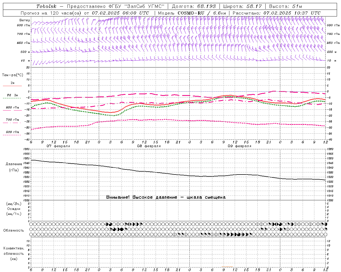
Task: Click the "10 м" wind level label on the left axis
Action: tap(26, 61)
